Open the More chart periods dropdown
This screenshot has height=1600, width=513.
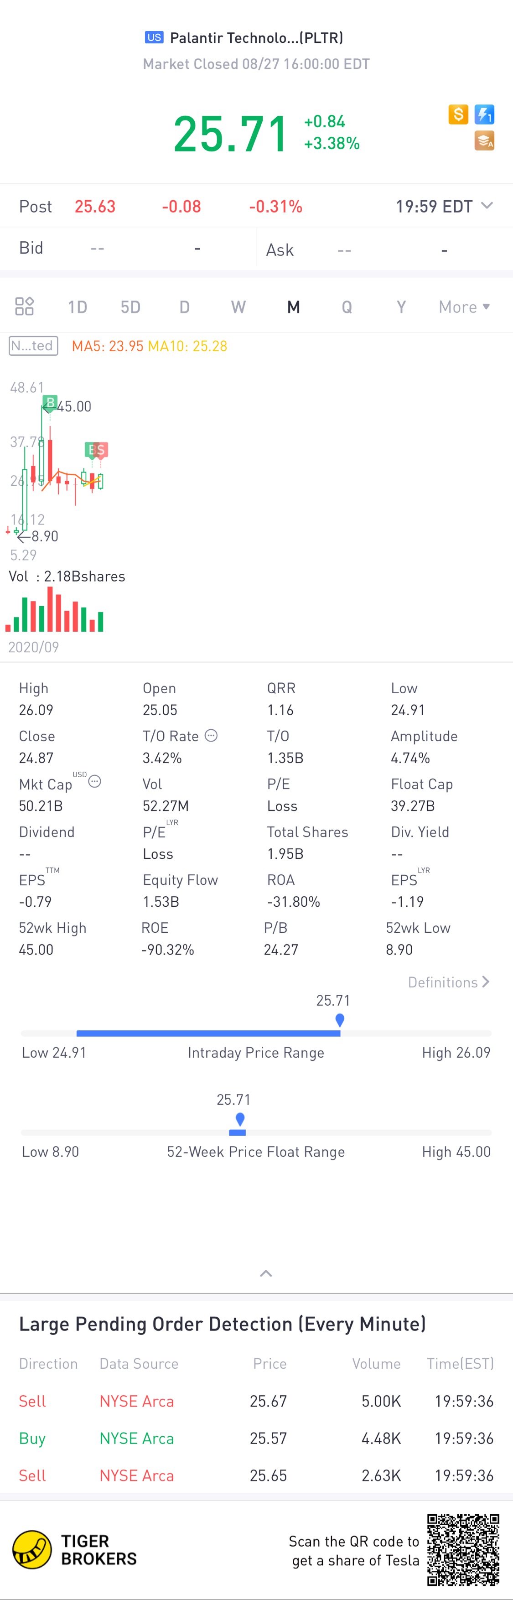(x=464, y=307)
